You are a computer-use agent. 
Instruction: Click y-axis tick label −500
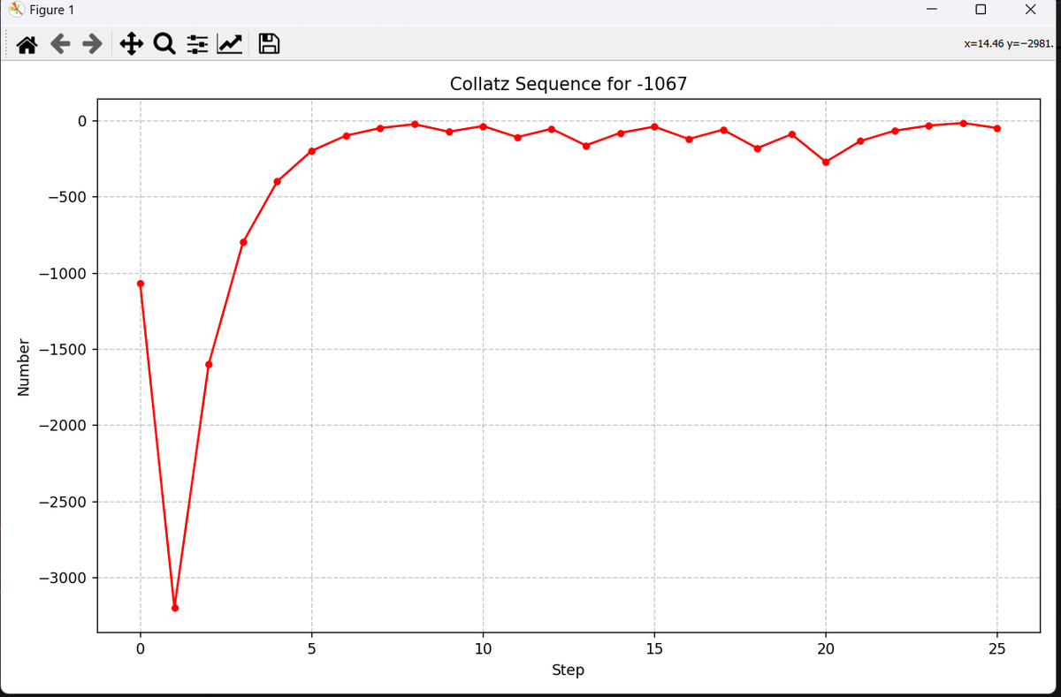coord(65,197)
